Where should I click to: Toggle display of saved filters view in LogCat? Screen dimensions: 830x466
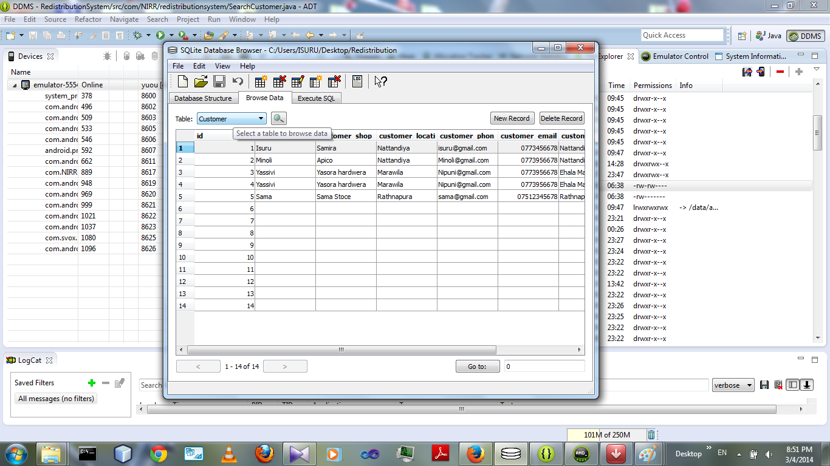pyautogui.click(x=792, y=385)
